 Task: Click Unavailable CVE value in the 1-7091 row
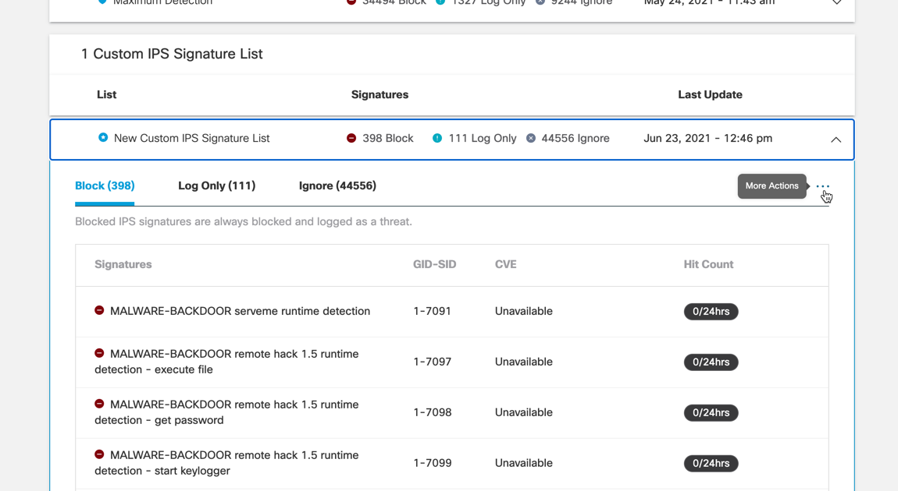pyautogui.click(x=523, y=311)
